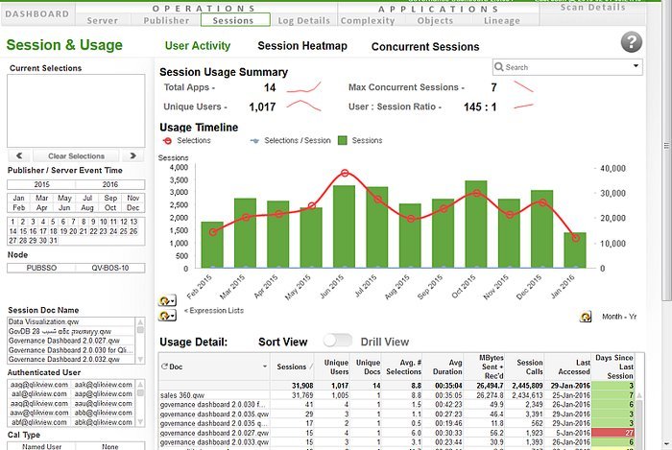Go back in selections with left arrow
Image resolution: width=672 pixels, height=450 pixels.
click(19, 155)
